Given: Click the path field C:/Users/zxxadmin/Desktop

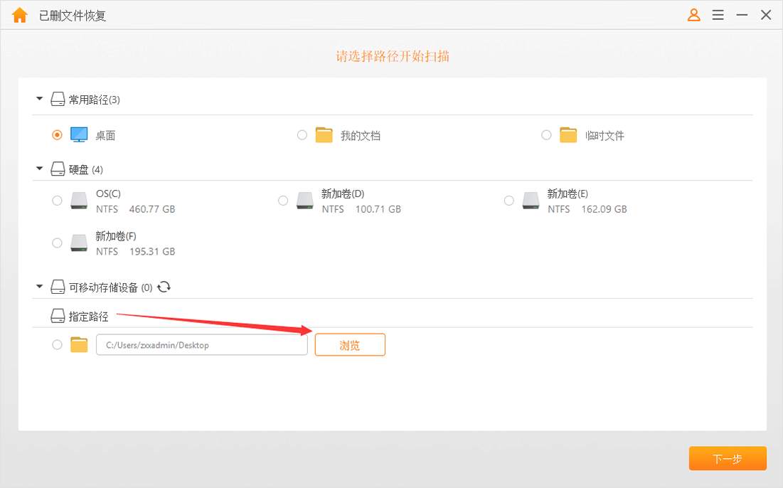Looking at the screenshot, I should click(202, 344).
